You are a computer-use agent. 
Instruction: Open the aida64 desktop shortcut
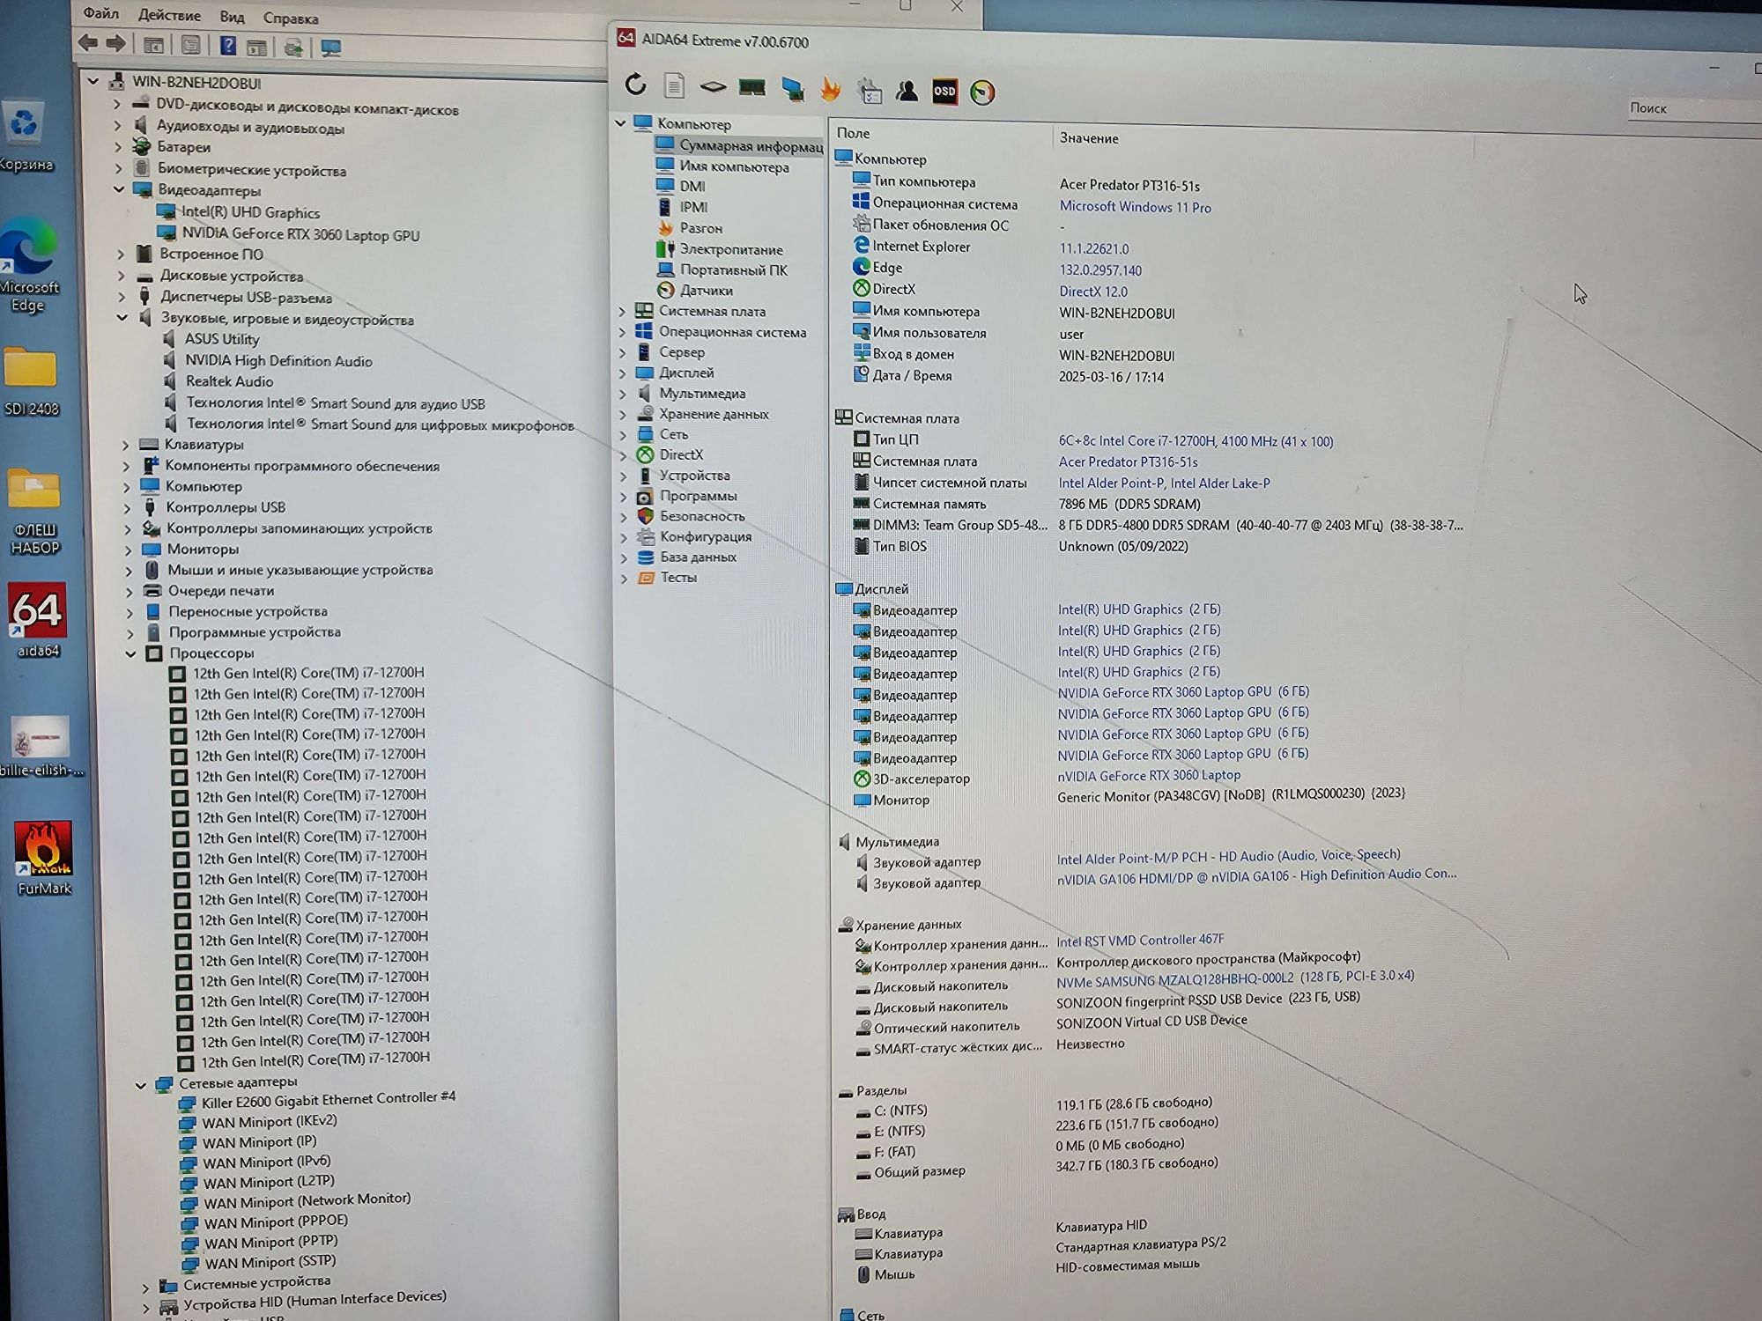click(x=38, y=620)
